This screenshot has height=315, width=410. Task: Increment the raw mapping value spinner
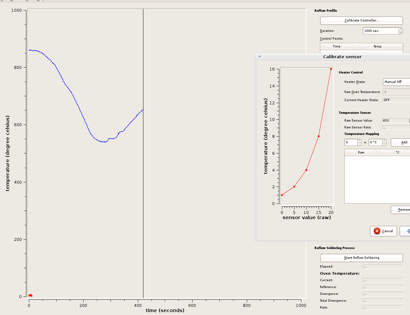pyautogui.click(x=359, y=141)
